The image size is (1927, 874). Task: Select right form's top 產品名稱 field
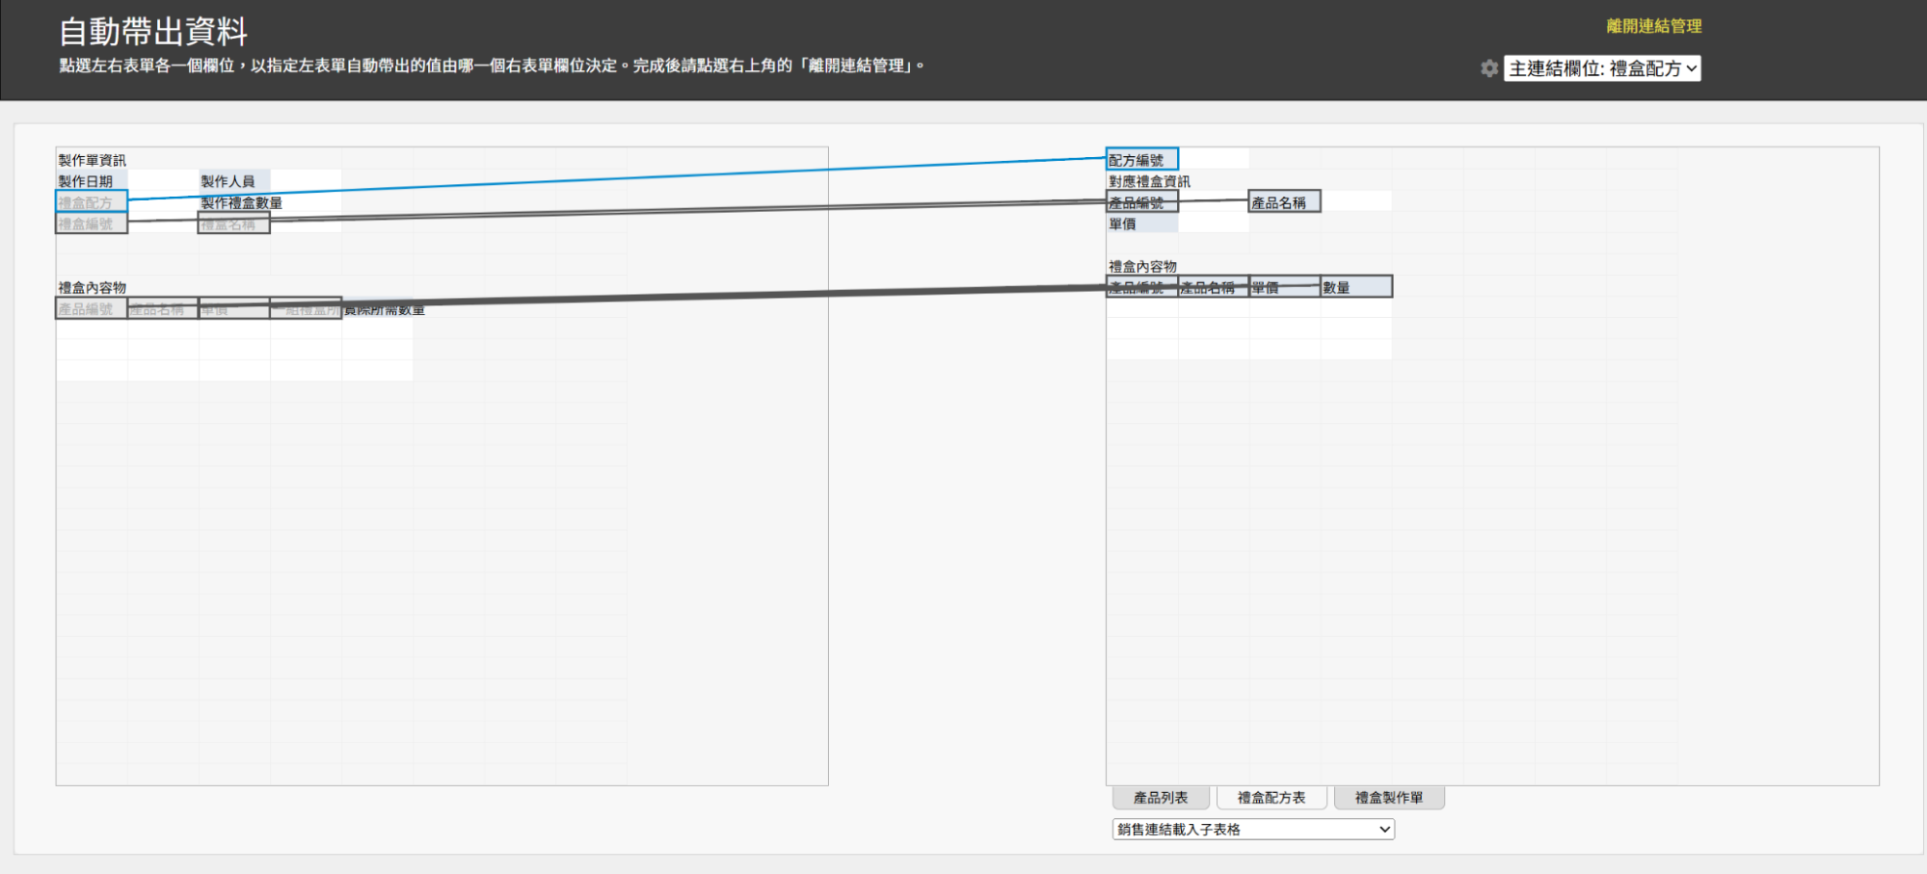pyautogui.click(x=1284, y=202)
